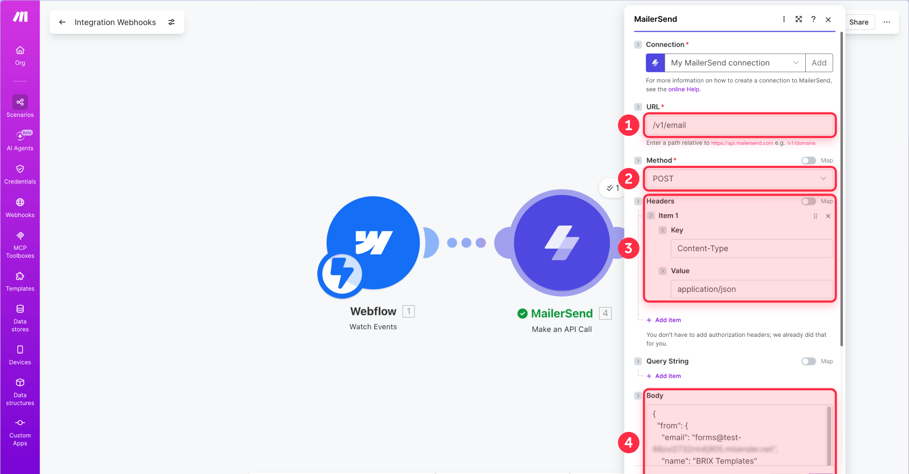The height and width of the screenshot is (474, 909).
Task: Select the Webflow module on canvas
Action: coord(373,243)
